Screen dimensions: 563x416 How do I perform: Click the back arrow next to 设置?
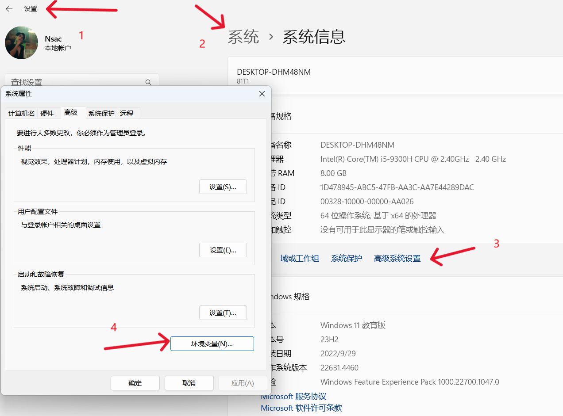9,9
